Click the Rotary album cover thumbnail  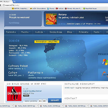coord(51,19)
